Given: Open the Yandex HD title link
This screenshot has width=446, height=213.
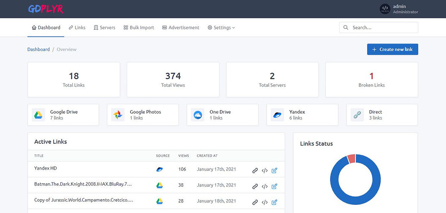Looking at the screenshot, I should 46,168.
